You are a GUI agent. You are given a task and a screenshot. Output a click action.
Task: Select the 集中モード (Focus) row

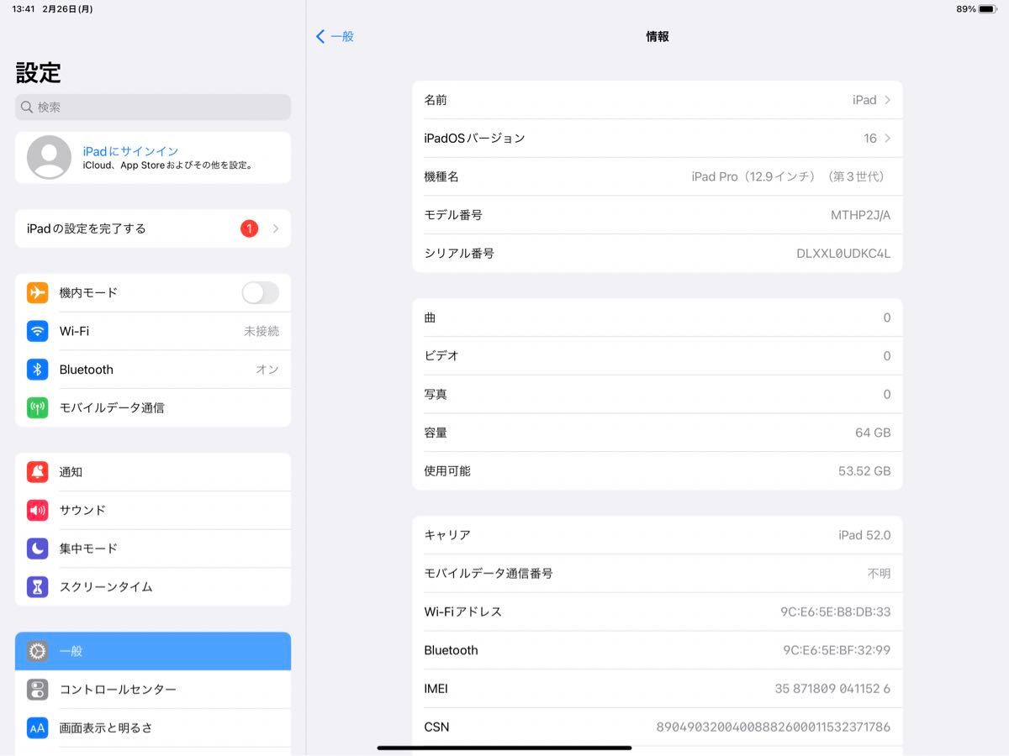[153, 549]
